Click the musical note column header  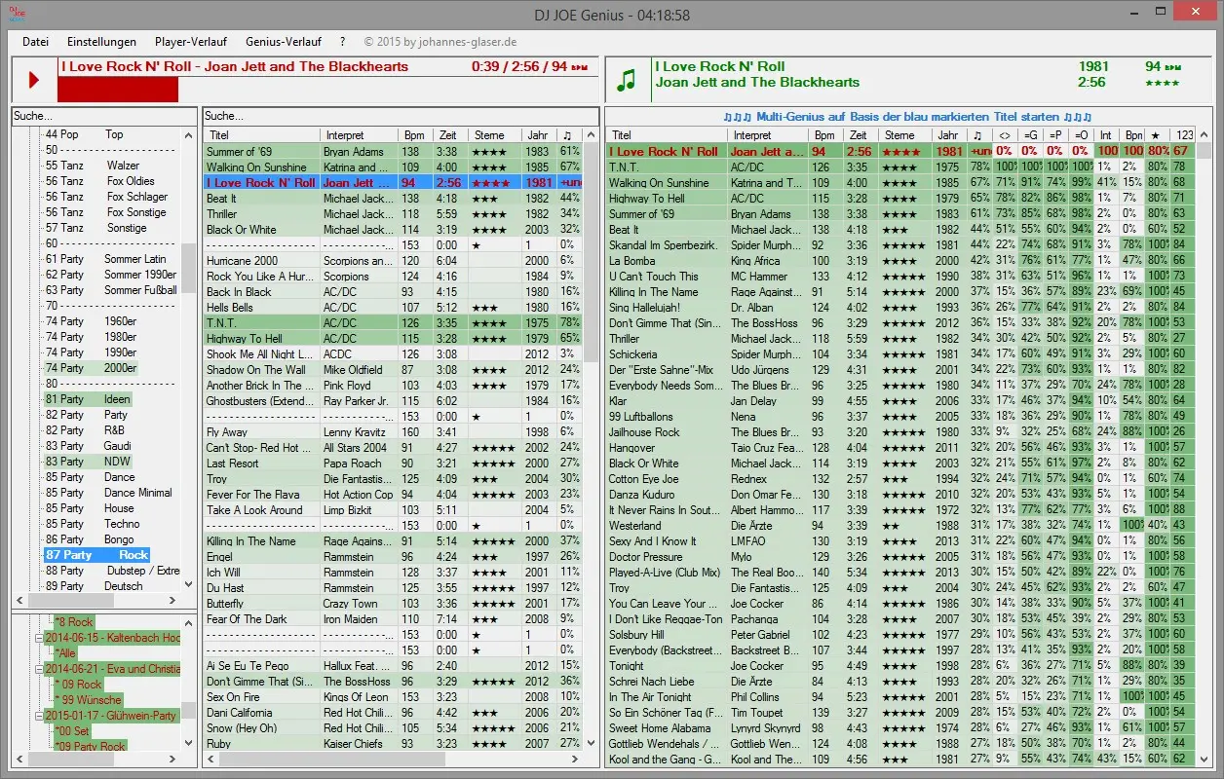pyautogui.click(x=977, y=134)
